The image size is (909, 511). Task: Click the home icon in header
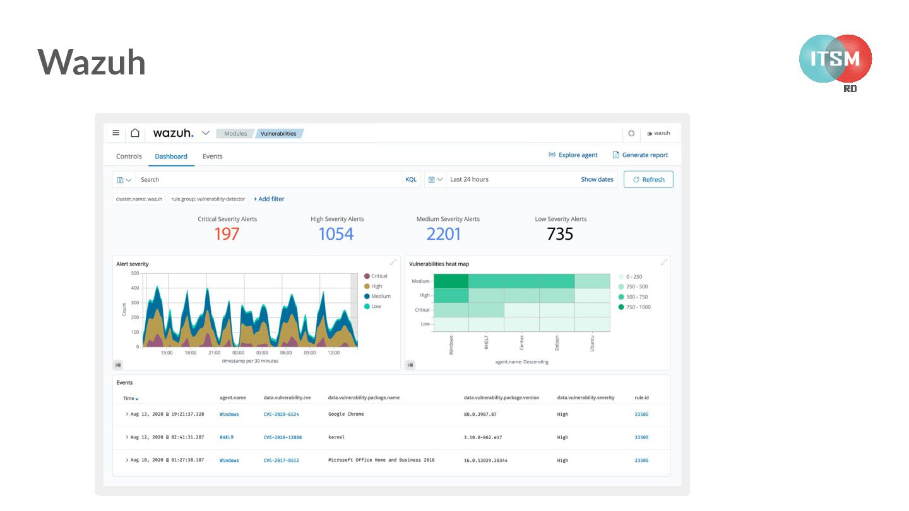[x=135, y=133]
